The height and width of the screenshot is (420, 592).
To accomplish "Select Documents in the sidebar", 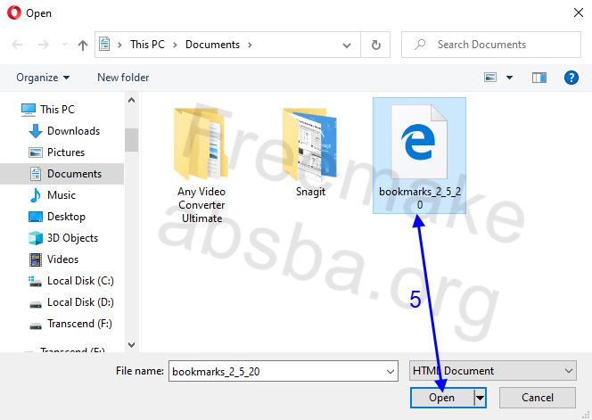I will (x=62, y=174).
